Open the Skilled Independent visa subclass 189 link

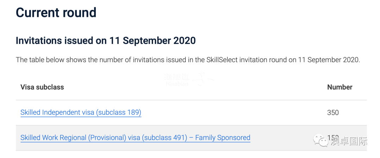(x=81, y=112)
